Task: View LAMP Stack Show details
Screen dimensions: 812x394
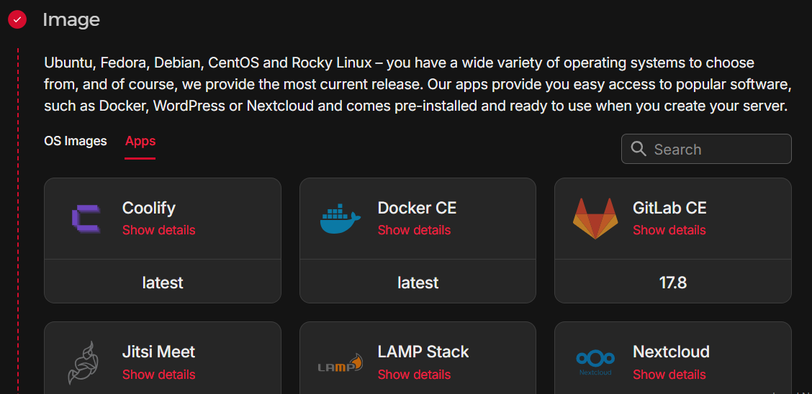Action: click(x=414, y=375)
